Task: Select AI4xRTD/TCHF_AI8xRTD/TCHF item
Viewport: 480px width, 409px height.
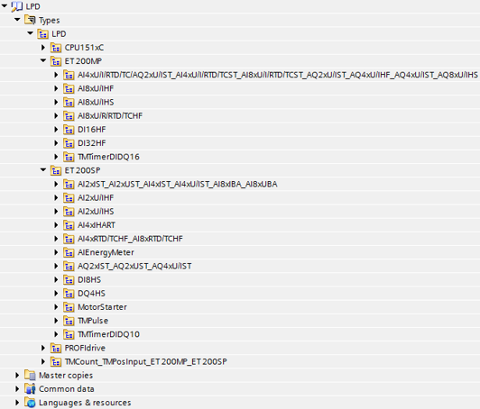Action: click(x=130, y=239)
